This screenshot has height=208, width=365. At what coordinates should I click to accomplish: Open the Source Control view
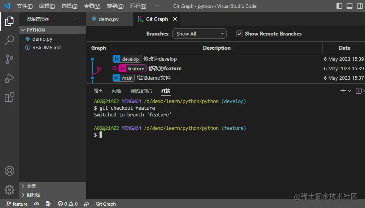tap(9, 59)
